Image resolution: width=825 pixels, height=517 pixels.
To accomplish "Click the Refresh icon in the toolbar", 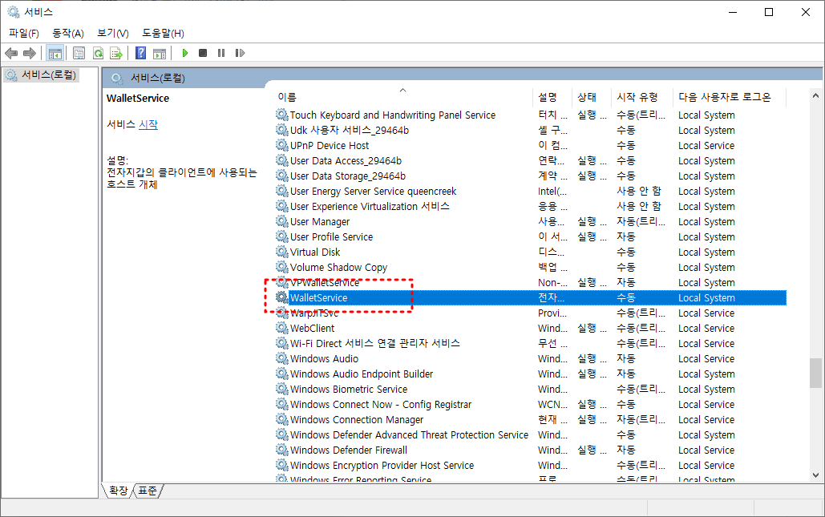I will point(98,53).
